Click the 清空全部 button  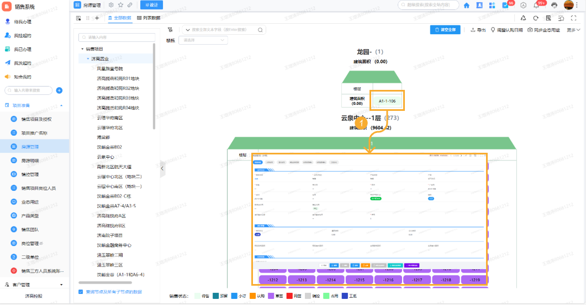click(x=445, y=30)
